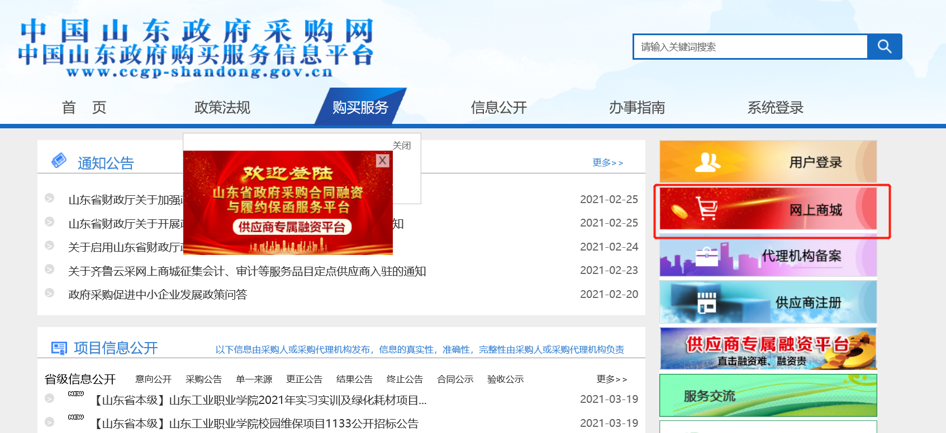
Task: Select 结果公告 tab
Action: 355,379
